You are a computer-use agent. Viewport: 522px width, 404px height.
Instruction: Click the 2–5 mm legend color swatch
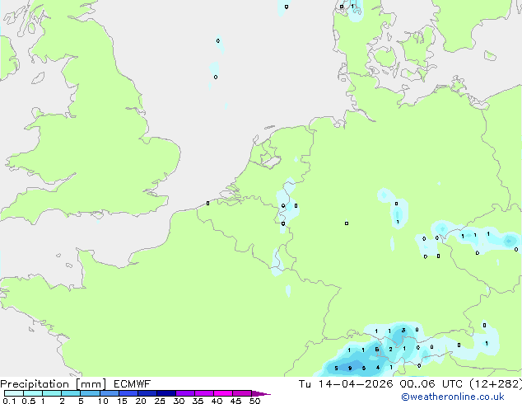pos(71,393)
